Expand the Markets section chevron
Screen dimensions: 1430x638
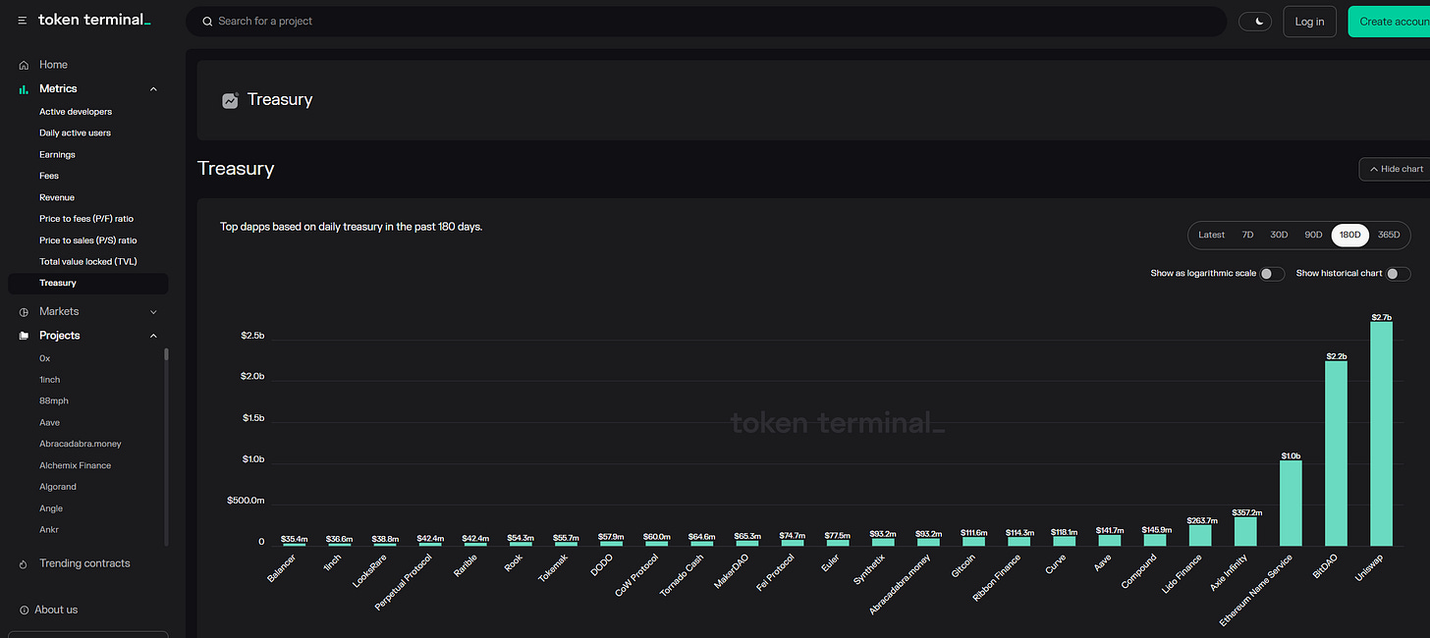(x=153, y=312)
